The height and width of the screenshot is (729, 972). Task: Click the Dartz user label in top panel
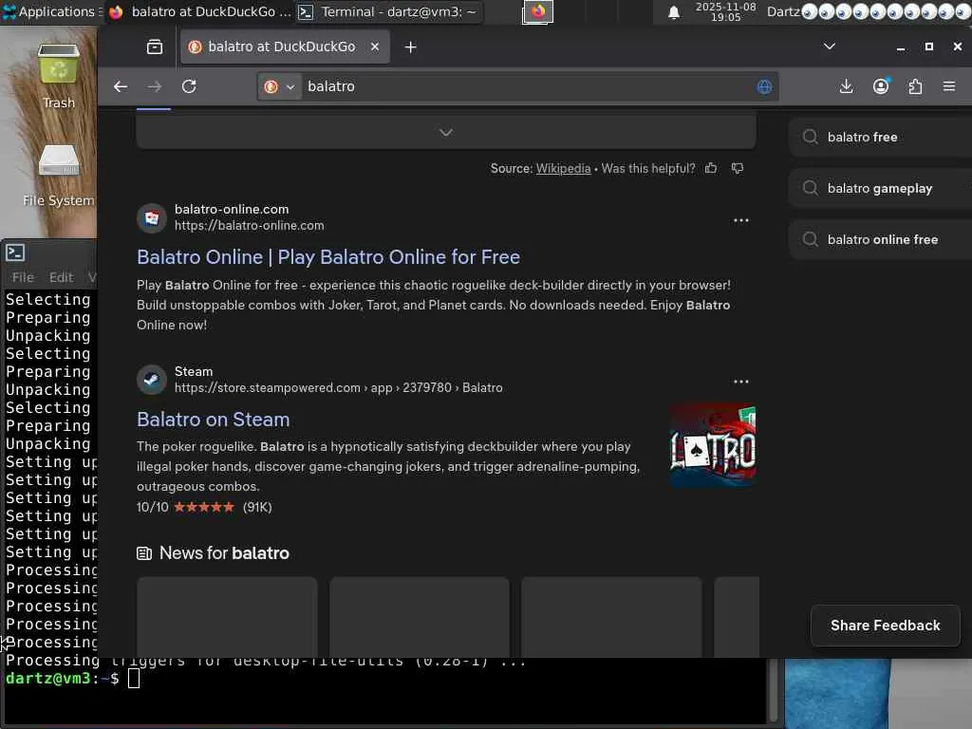(783, 11)
